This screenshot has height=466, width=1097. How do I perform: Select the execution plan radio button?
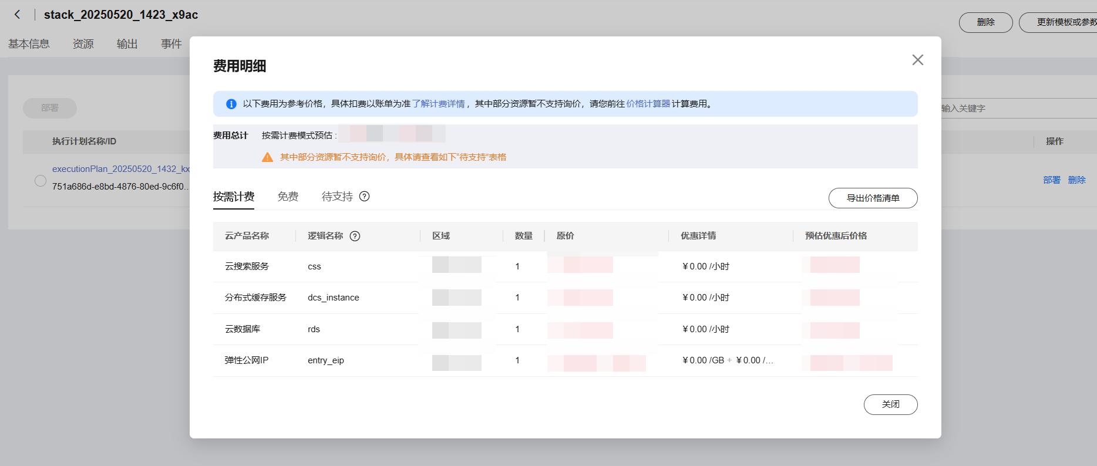pyautogui.click(x=41, y=181)
